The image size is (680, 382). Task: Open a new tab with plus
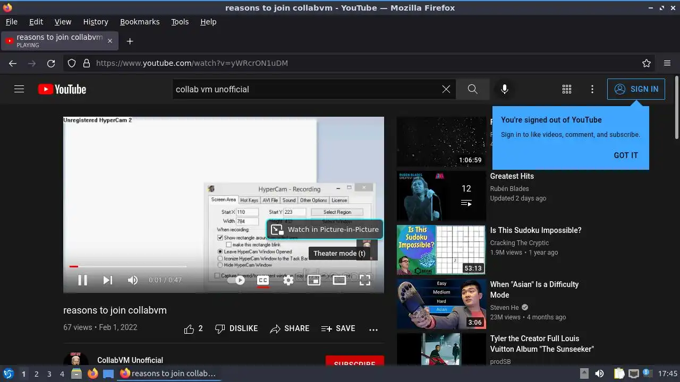[130, 41]
